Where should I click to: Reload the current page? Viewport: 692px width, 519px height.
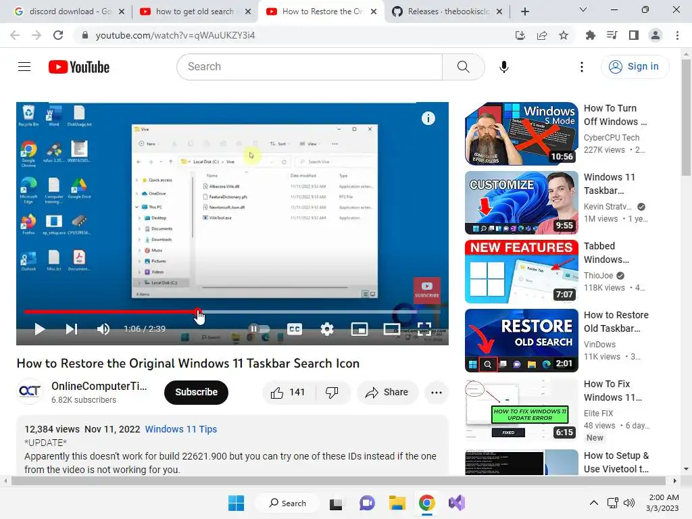coord(58,35)
